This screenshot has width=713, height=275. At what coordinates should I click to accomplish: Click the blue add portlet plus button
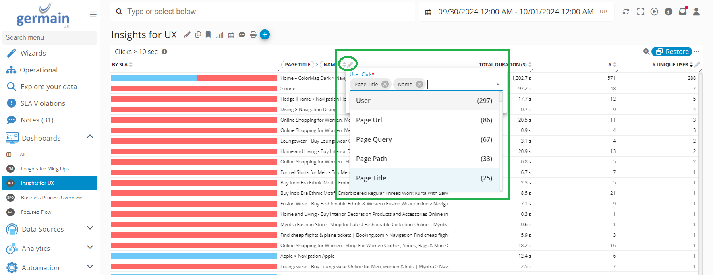tap(265, 35)
